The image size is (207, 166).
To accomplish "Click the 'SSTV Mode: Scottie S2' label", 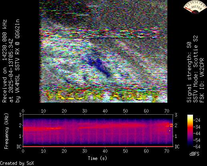I will pyautogui.click(x=195, y=69).
